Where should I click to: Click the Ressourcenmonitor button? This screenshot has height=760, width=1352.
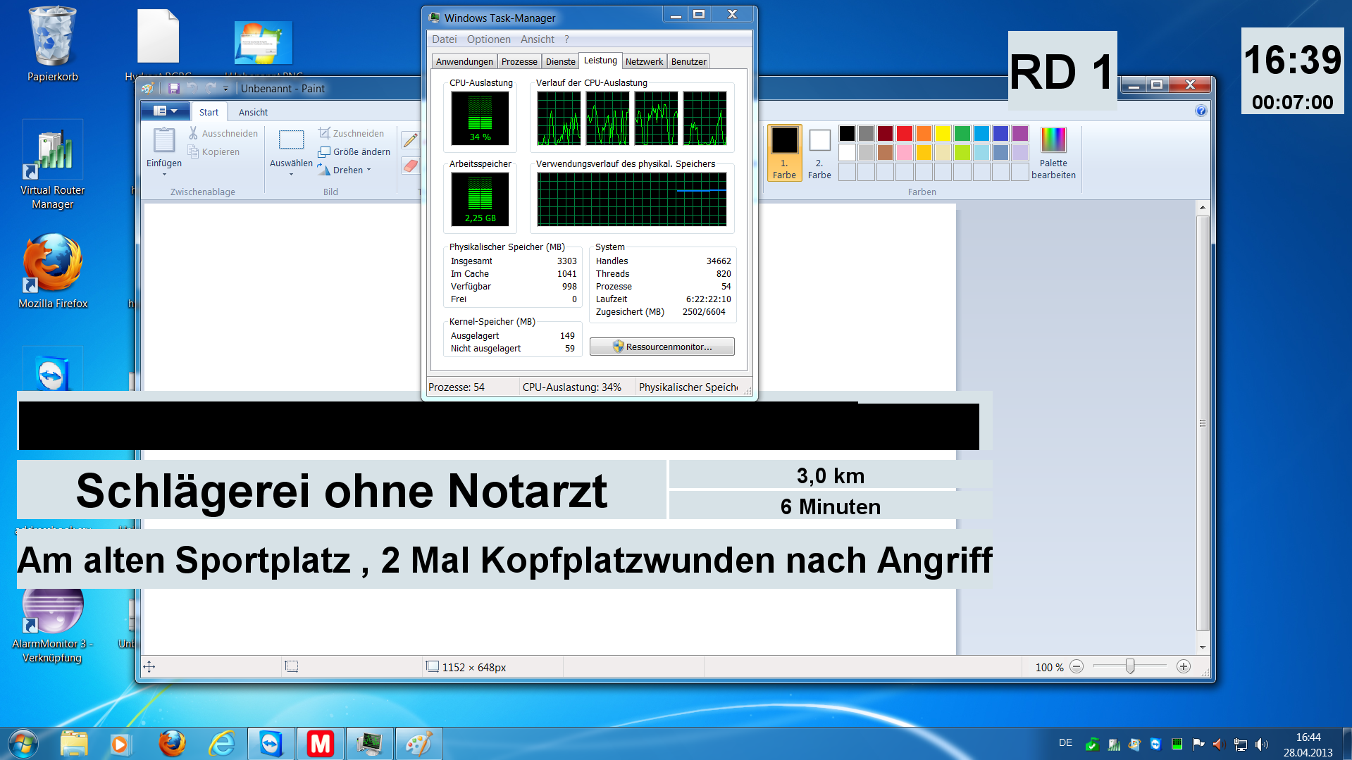pos(662,347)
